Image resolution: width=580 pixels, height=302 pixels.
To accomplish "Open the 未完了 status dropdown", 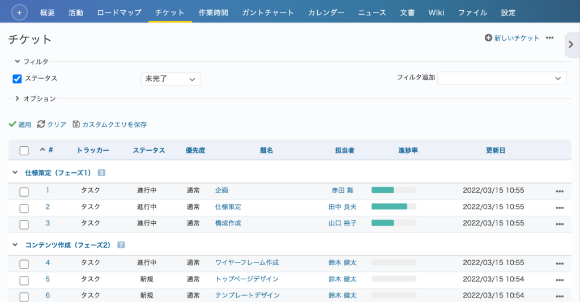I will [x=170, y=79].
